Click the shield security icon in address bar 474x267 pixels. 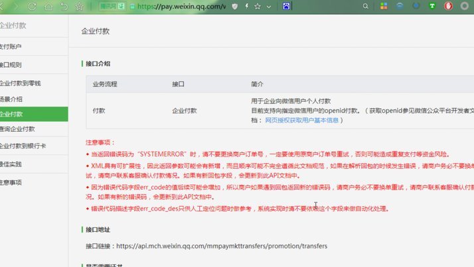pyautogui.click(x=234, y=7)
